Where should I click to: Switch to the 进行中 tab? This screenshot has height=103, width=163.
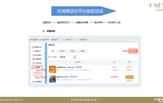pos(62,51)
